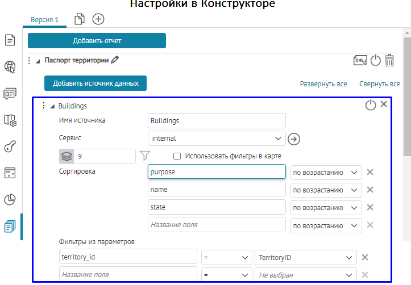
Task: Open the Сервис internal dropdown
Action: tap(216, 138)
